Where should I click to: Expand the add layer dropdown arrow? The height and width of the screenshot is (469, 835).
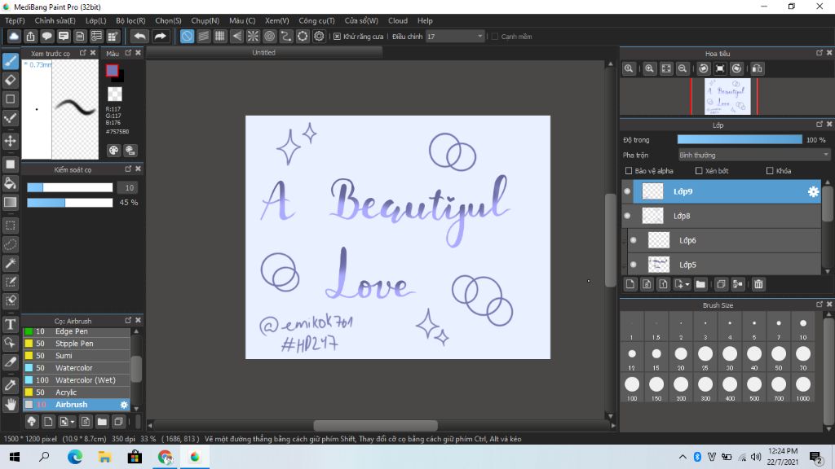coord(687,284)
